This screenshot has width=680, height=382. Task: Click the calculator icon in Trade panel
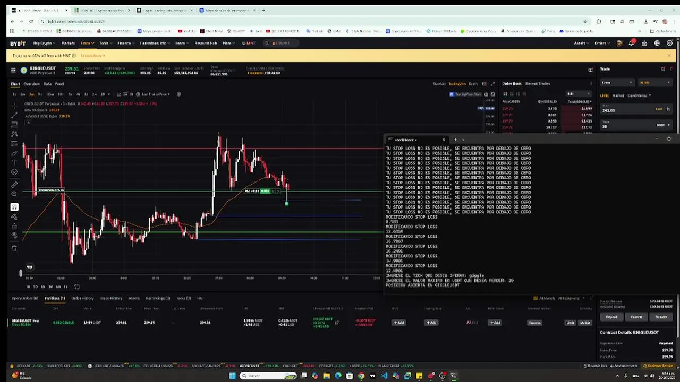(663, 69)
